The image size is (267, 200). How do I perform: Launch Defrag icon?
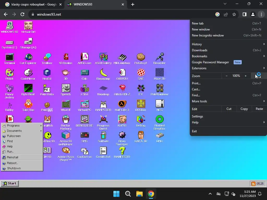(x=141, y=121)
